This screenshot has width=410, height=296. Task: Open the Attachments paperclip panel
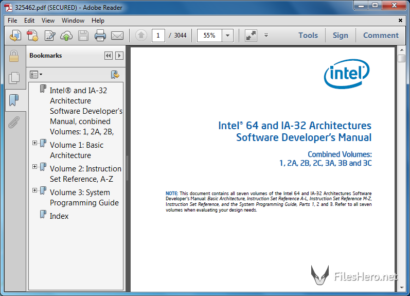tap(13, 122)
